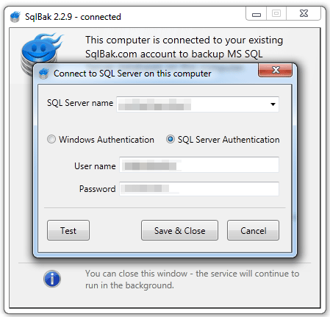Focus the User name field

pos(199,165)
